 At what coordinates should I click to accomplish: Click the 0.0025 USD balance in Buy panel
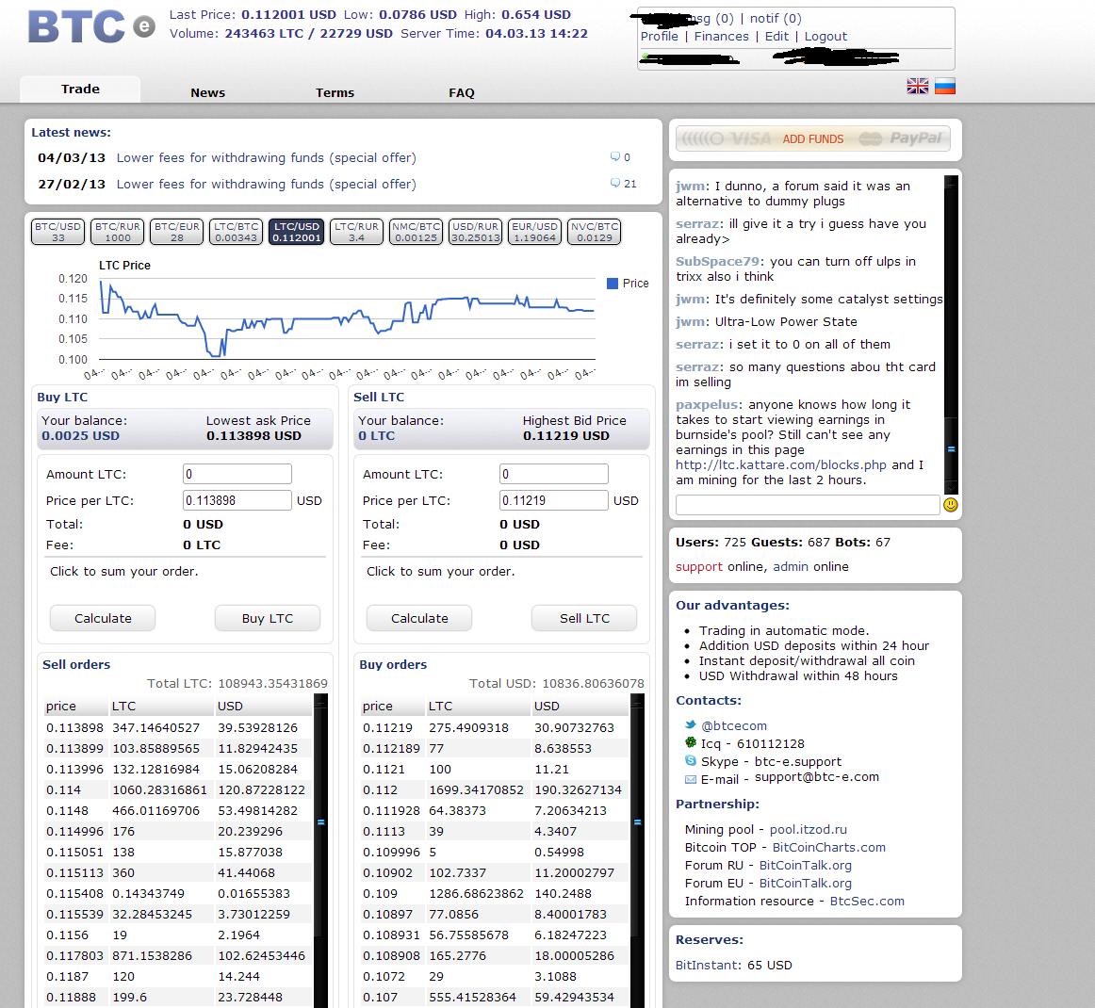[80, 435]
